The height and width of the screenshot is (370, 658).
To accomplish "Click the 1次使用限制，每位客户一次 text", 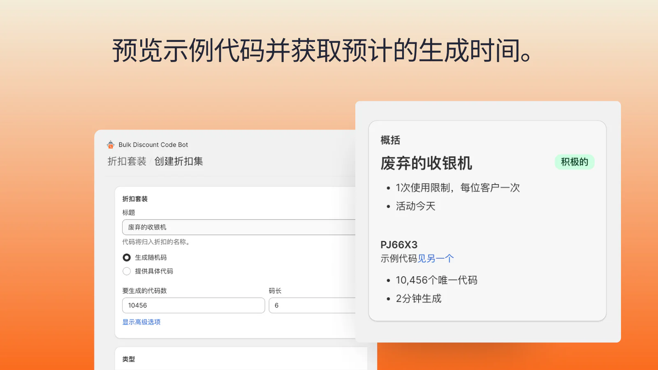I will [458, 188].
